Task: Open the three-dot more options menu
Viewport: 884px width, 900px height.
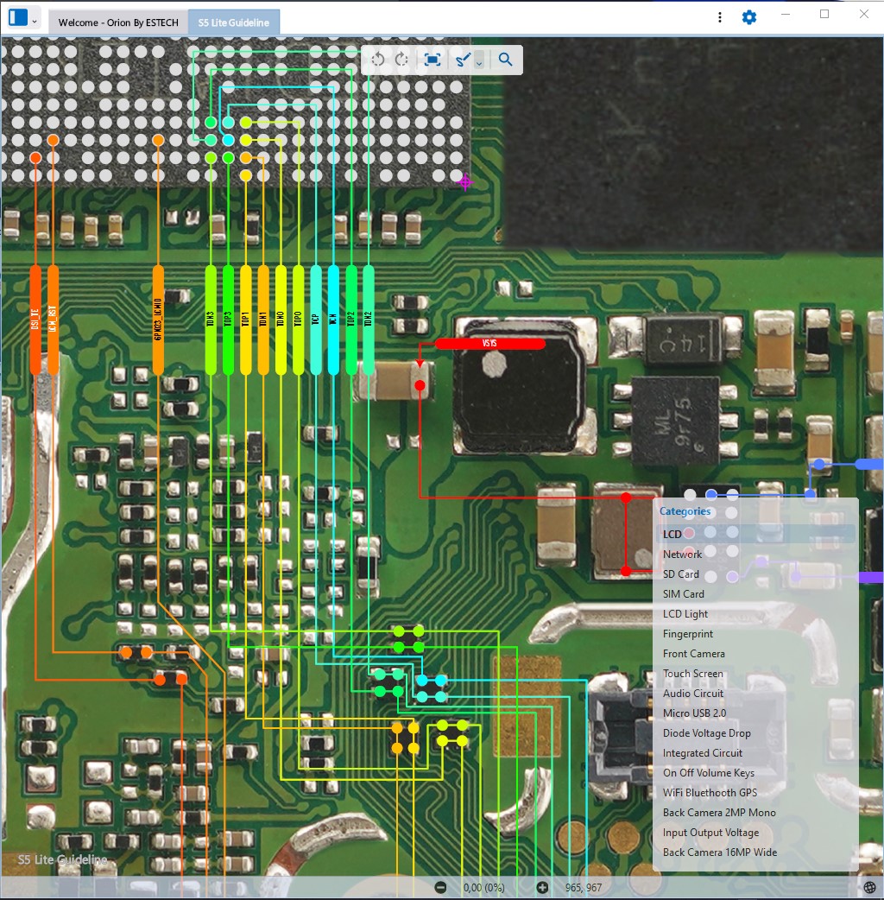Action: click(720, 17)
